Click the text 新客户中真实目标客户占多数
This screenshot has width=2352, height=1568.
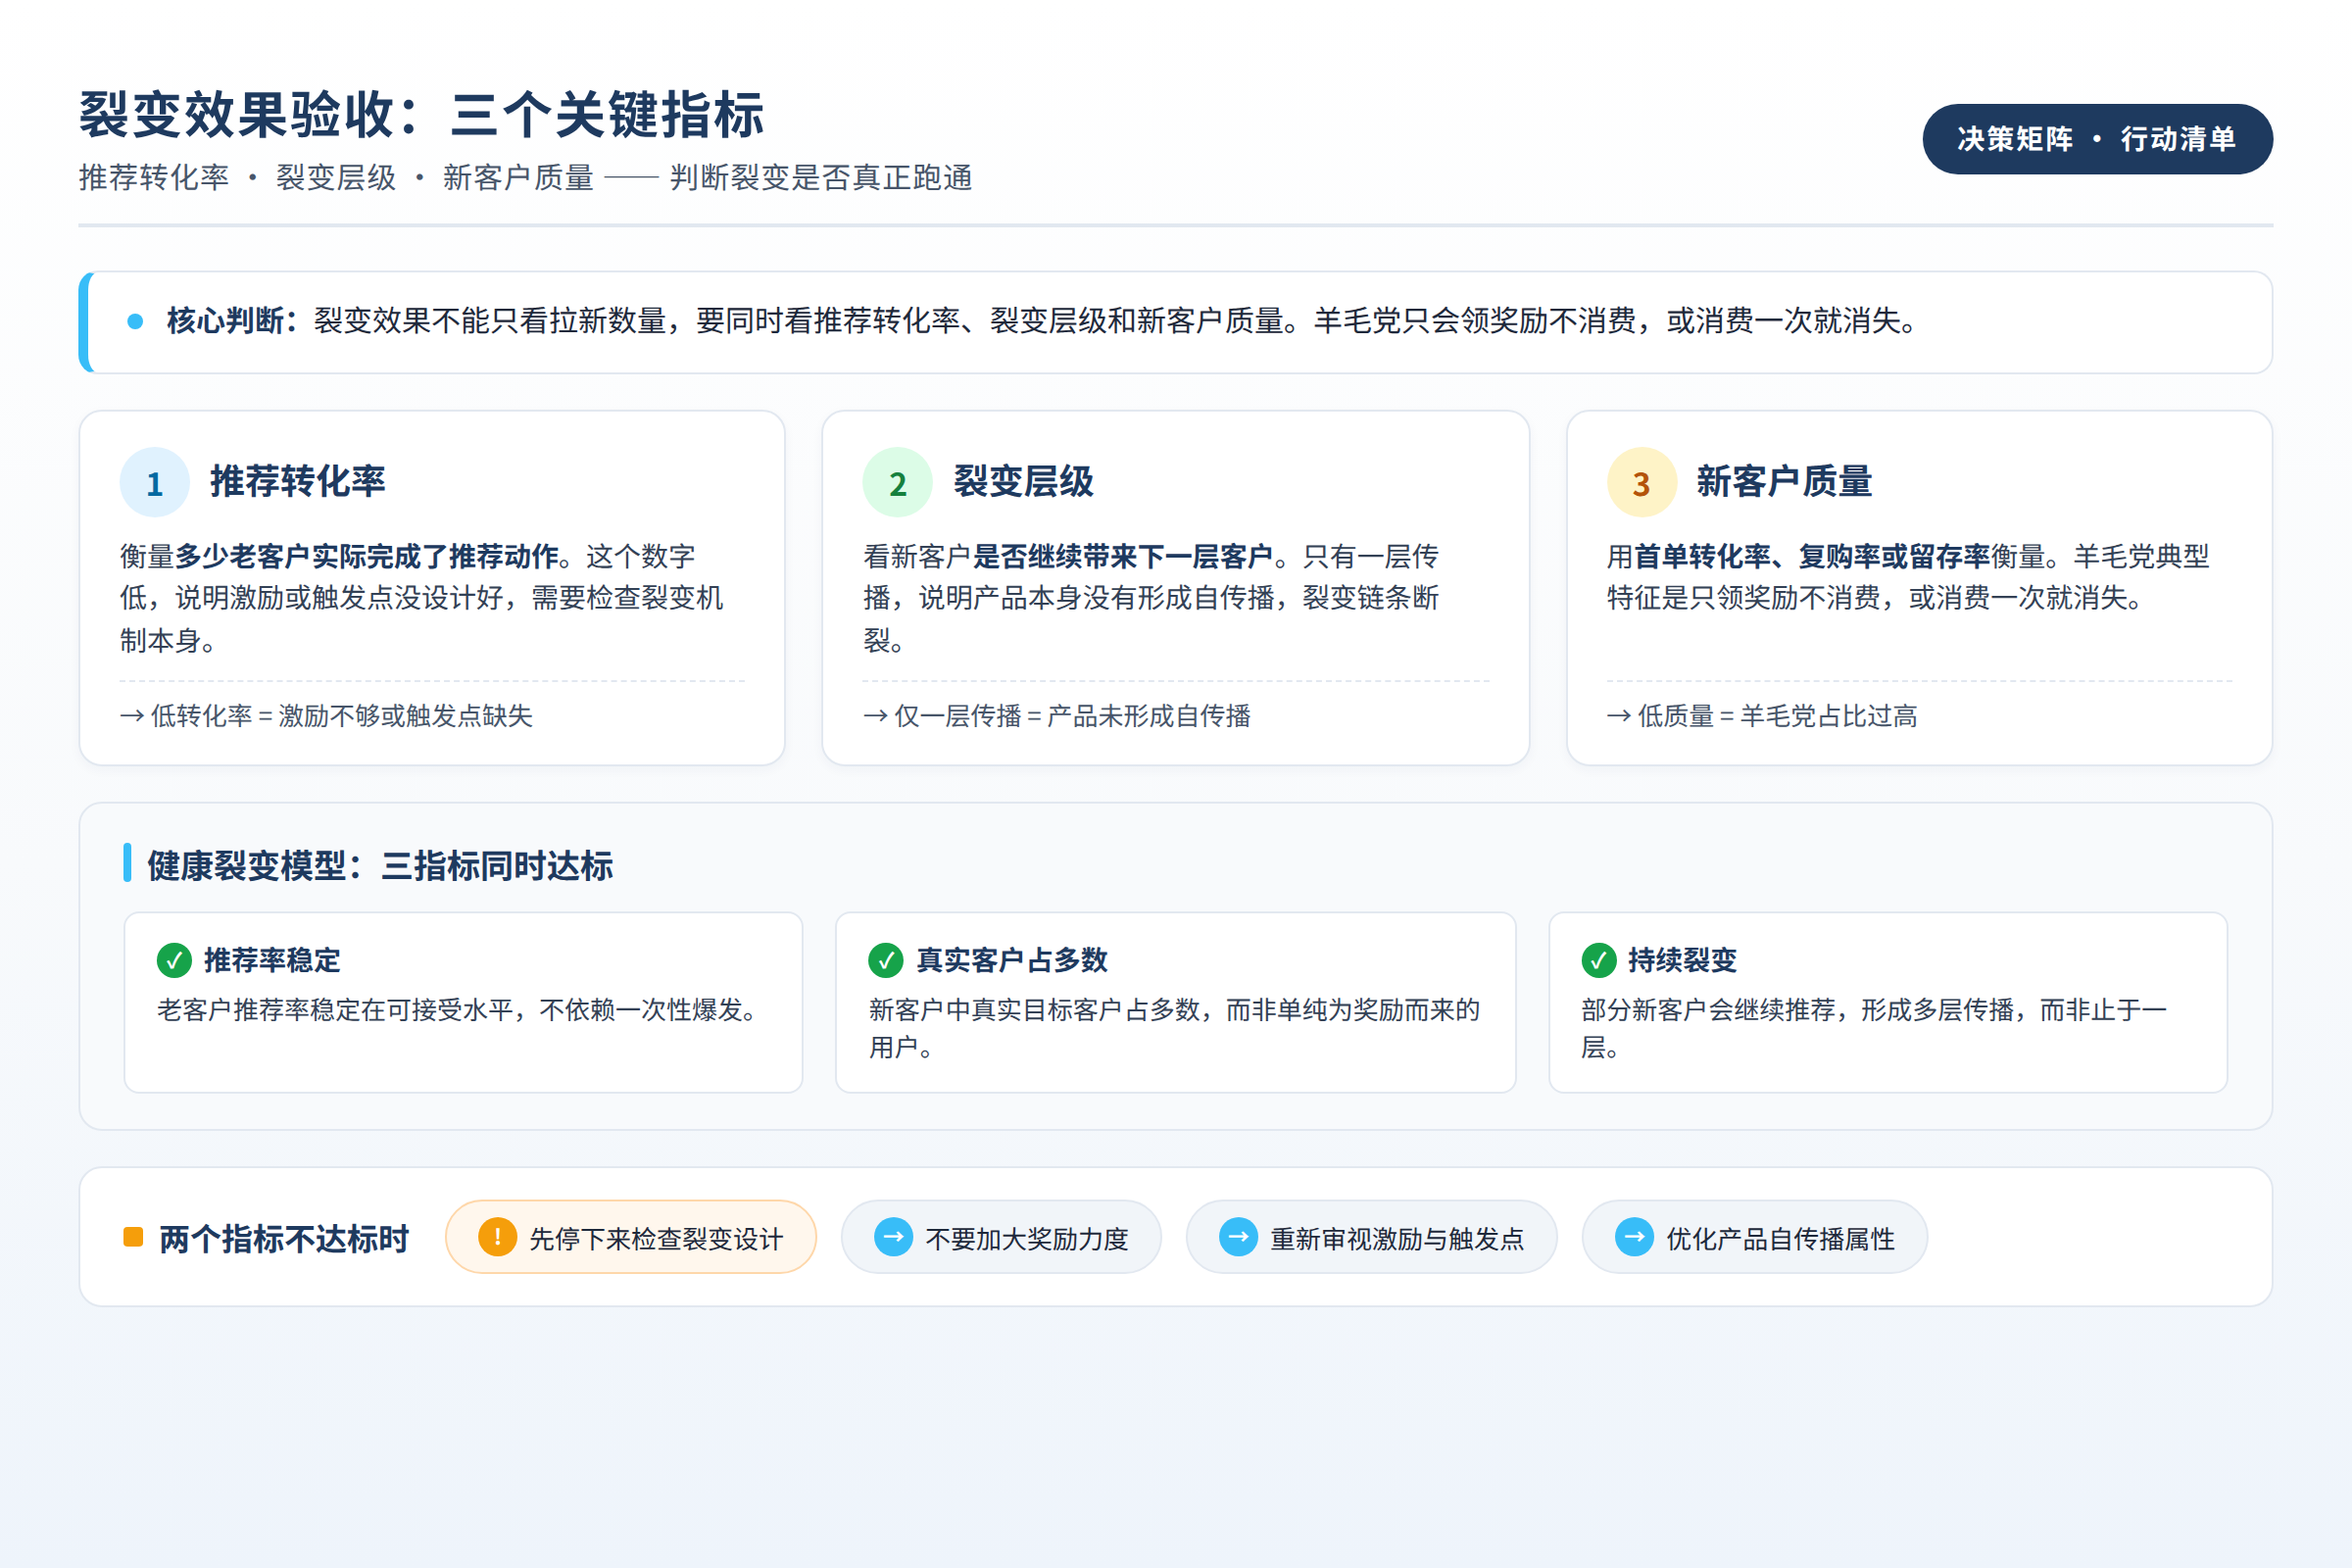pos(1034,1010)
